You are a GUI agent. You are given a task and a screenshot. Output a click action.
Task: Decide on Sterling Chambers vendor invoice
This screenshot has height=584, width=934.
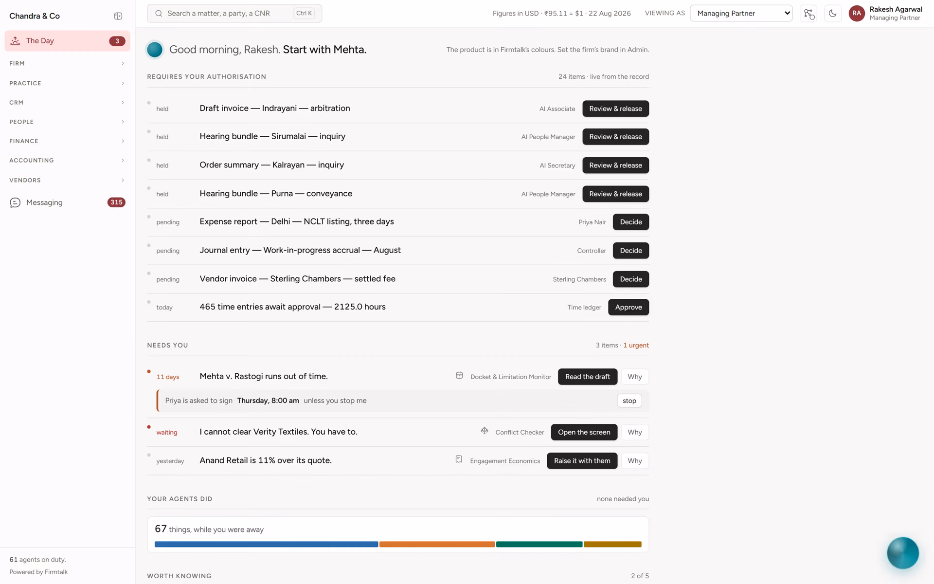click(x=631, y=279)
